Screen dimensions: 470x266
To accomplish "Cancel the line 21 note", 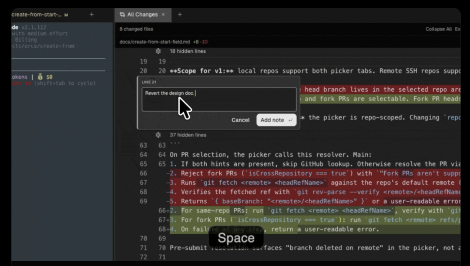I will coord(240,120).
